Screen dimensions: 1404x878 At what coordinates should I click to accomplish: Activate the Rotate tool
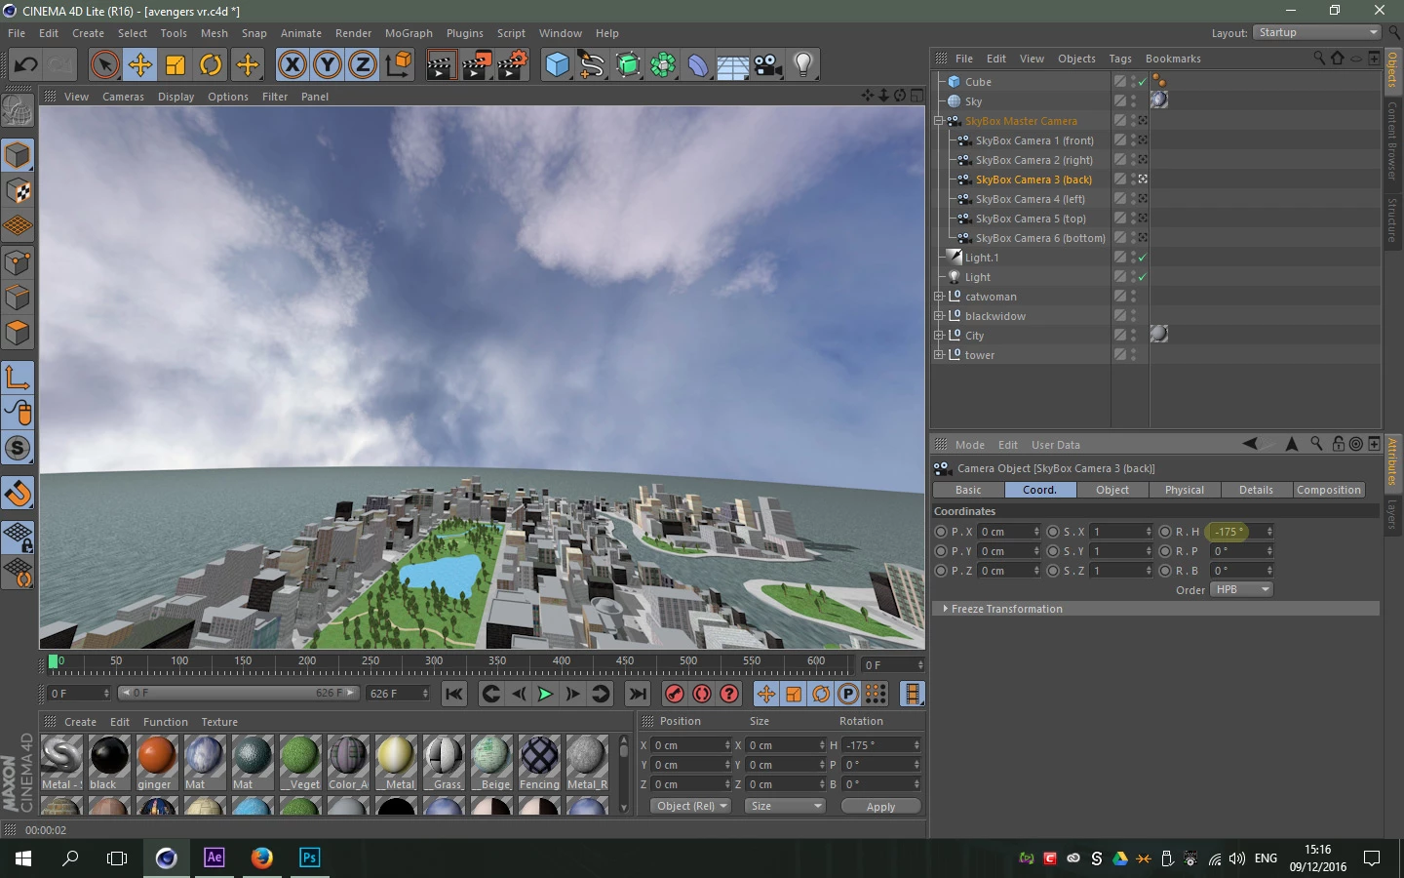(x=211, y=65)
